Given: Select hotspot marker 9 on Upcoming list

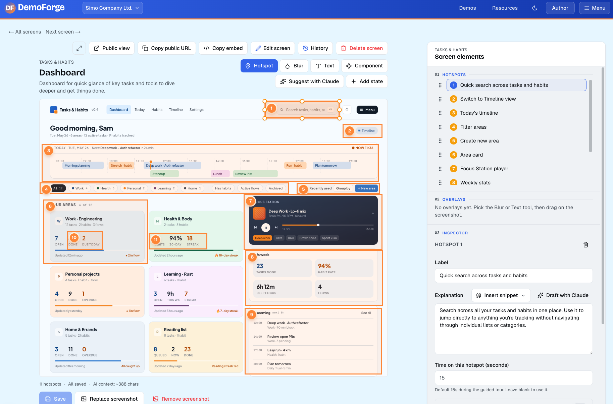Looking at the screenshot, I should click(x=252, y=315).
